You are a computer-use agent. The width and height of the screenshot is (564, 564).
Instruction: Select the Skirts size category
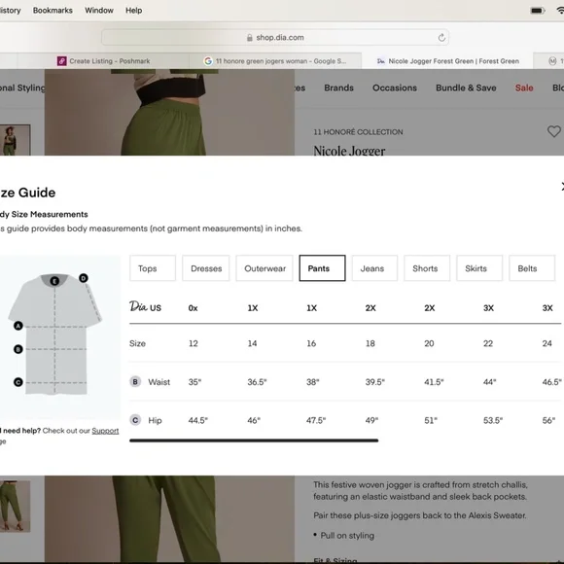tap(479, 268)
